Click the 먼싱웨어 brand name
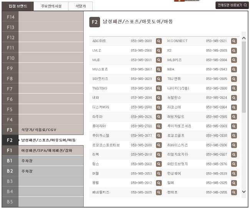The height and width of the screenshot is (208, 250). tap(174, 173)
